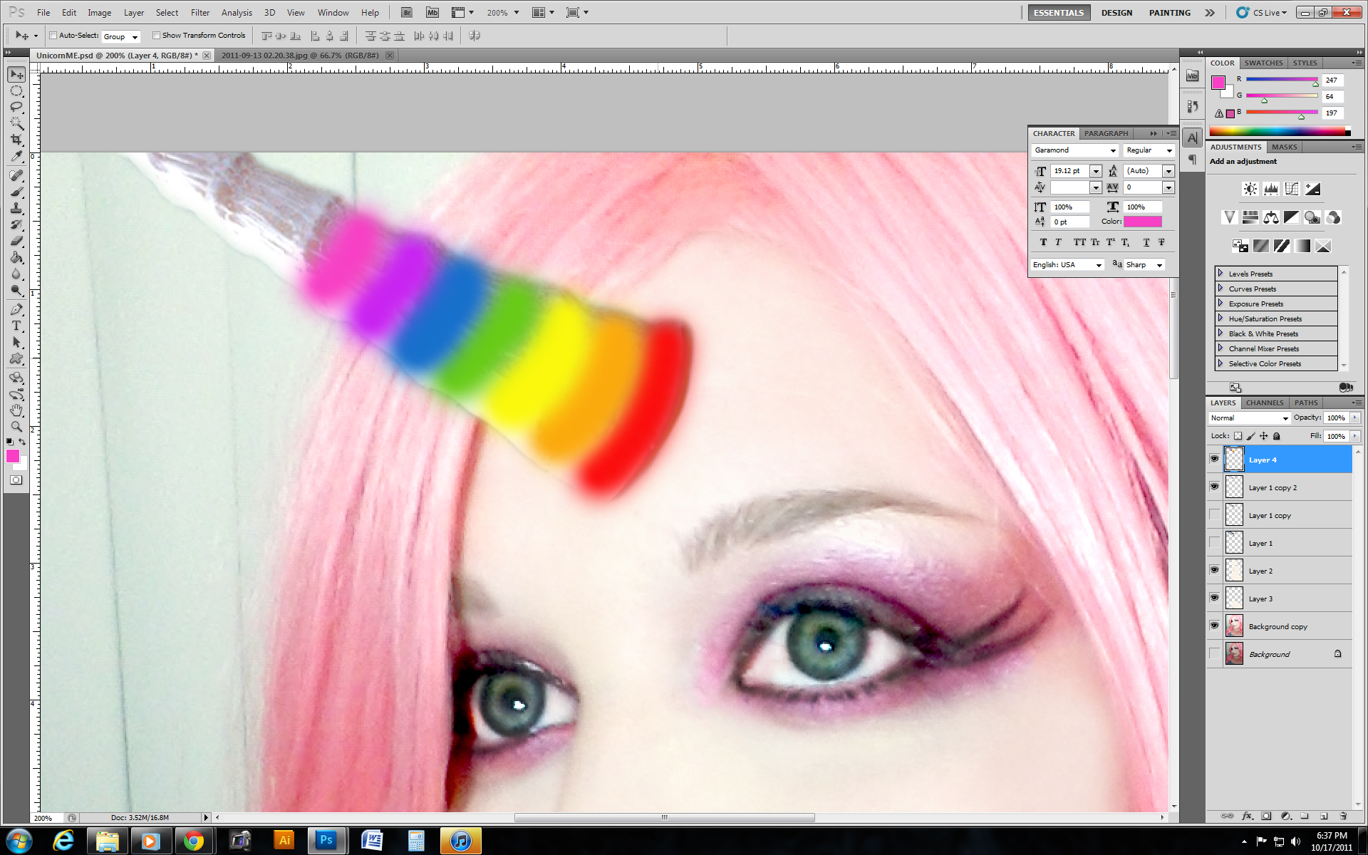Viewport: 1368px width, 855px height.
Task: Select the Dodge tool
Action: tap(16, 290)
